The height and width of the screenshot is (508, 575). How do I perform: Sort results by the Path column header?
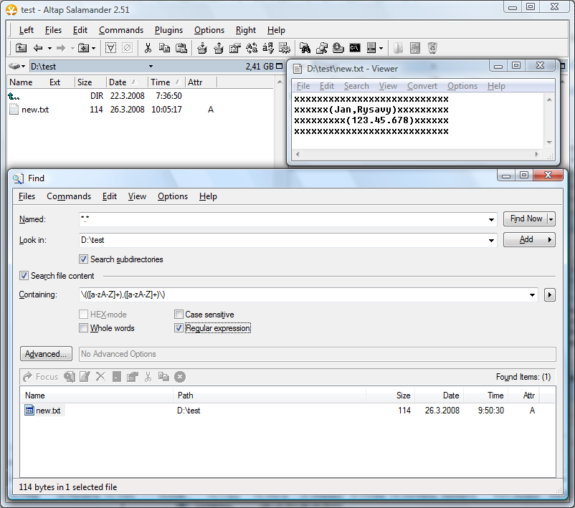[269, 396]
